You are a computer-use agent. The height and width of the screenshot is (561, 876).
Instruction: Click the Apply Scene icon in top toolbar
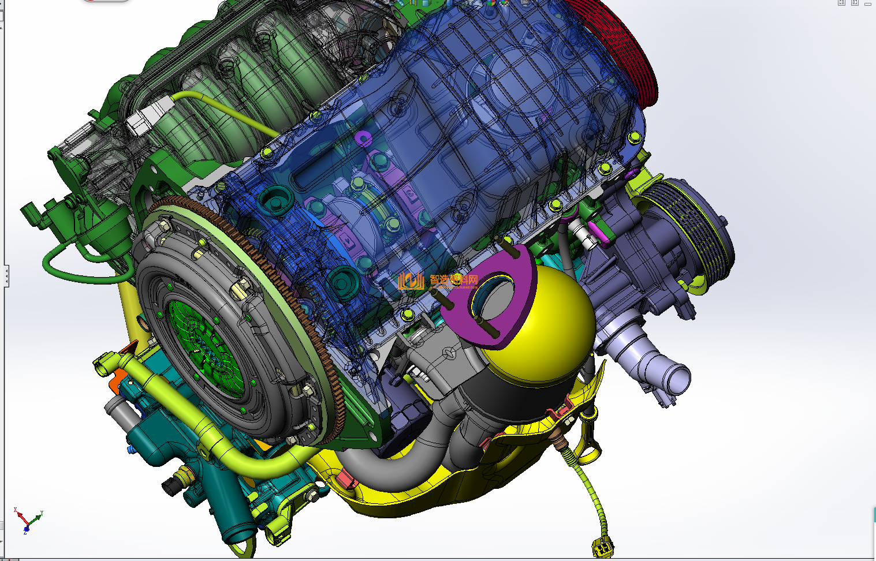point(504,2)
